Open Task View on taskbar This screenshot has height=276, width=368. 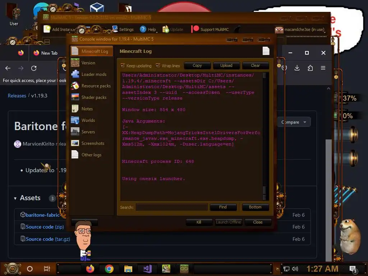click(x=47, y=269)
